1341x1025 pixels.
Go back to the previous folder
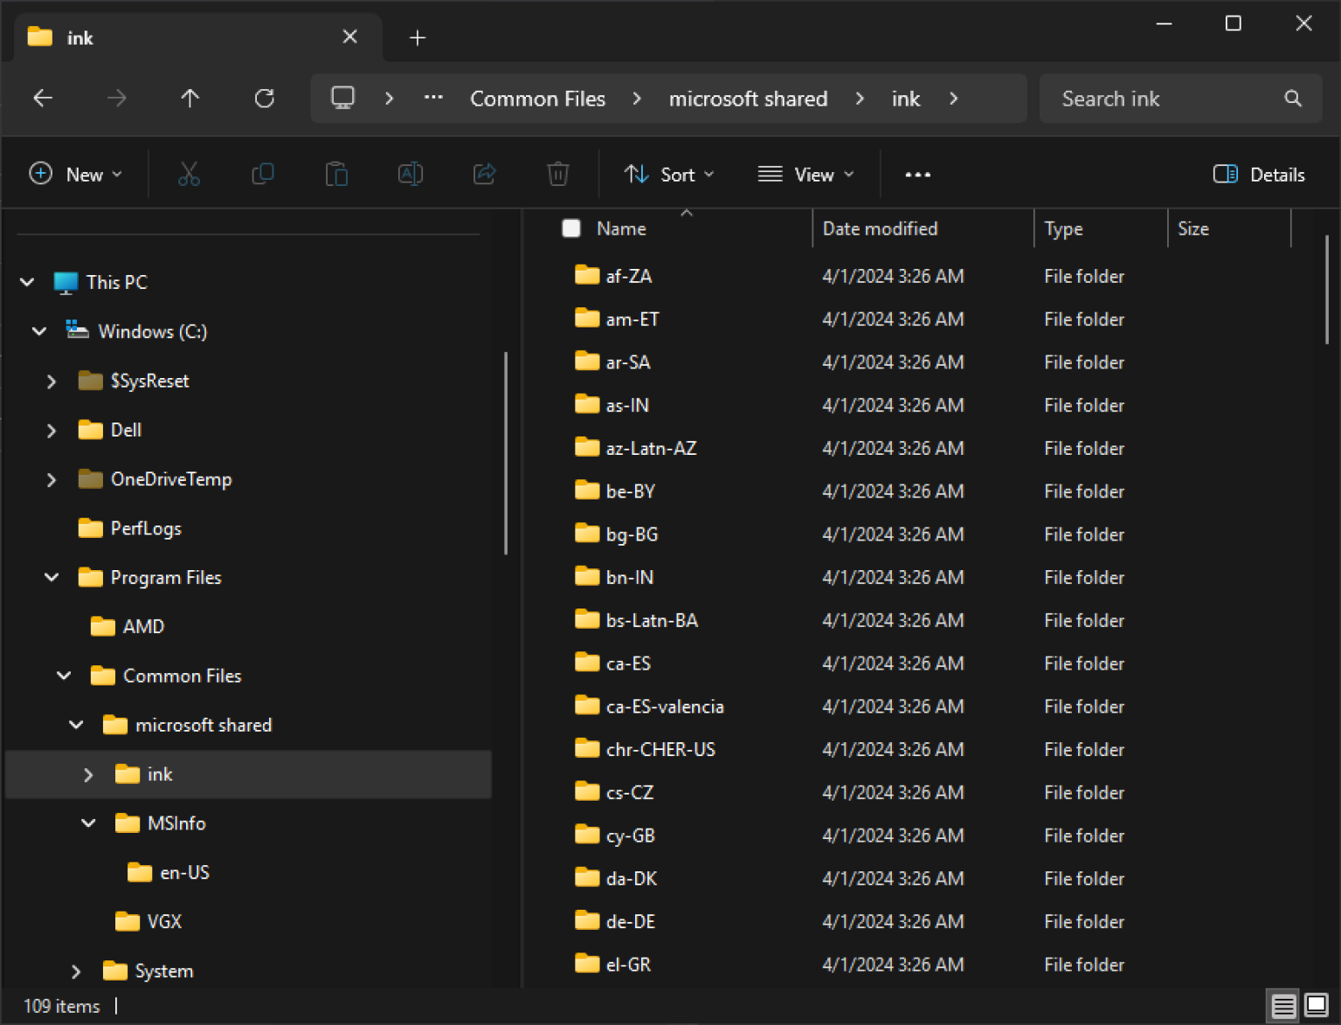click(x=43, y=98)
